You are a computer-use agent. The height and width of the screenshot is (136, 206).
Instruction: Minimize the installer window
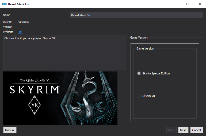175,4
